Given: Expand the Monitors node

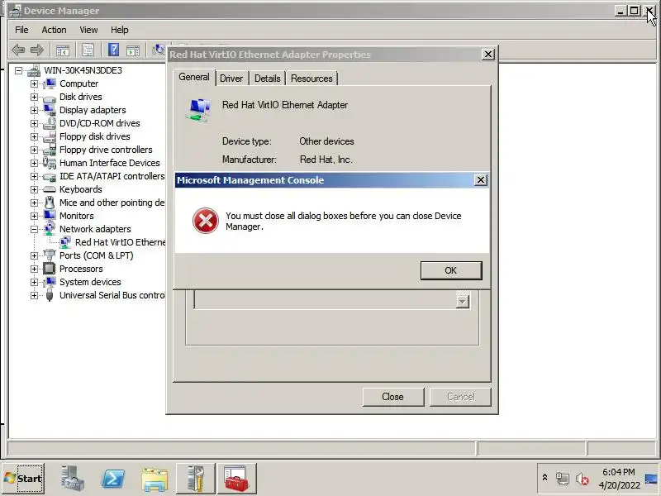Looking at the screenshot, I should click(34, 216).
